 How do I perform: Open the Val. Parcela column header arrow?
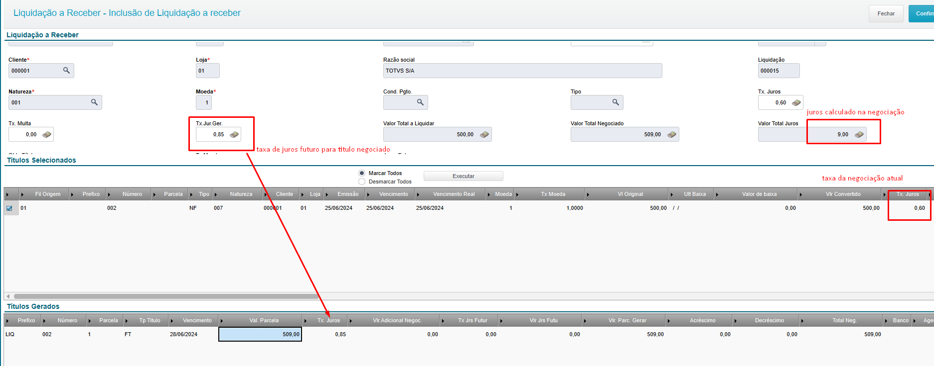click(221, 321)
